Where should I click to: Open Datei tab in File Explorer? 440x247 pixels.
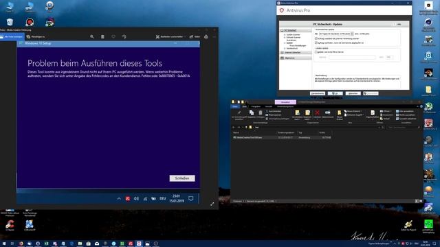(235, 107)
